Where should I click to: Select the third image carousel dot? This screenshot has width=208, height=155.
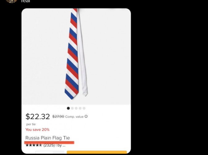click(x=76, y=108)
